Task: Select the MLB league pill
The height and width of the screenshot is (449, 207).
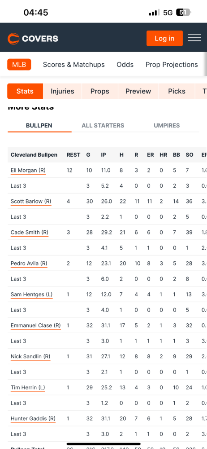Action: 19,65
